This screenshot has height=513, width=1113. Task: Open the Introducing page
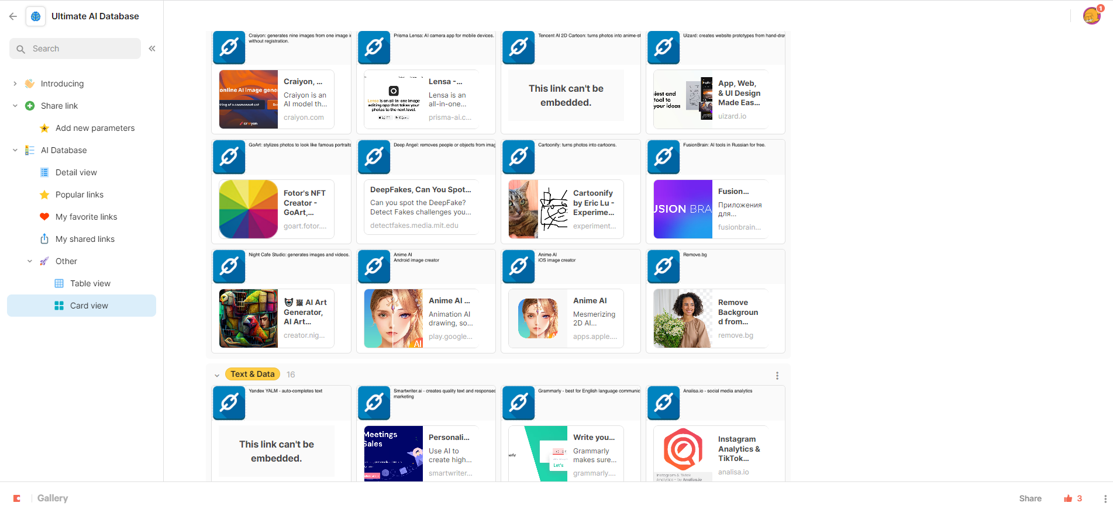62,84
